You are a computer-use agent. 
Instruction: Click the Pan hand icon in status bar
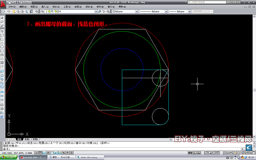coord(206,153)
